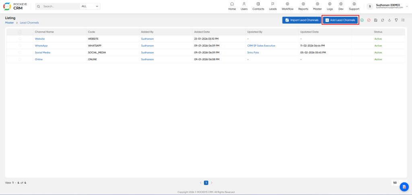Click updated date 11-02-2026 06:44 PM
The height and width of the screenshot is (195, 412).
click(313, 46)
